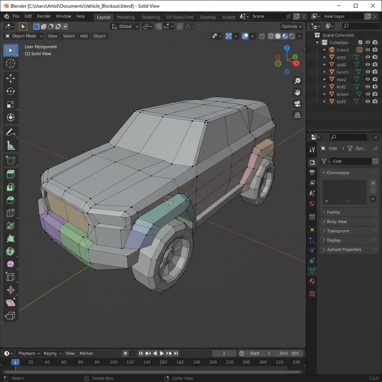Open the Render menu
382x382 pixels.
pyautogui.click(x=44, y=16)
